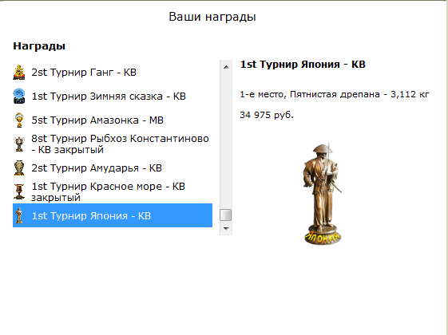
Task: Click the Ганг tournament trophy icon
Action: [x=19, y=73]
